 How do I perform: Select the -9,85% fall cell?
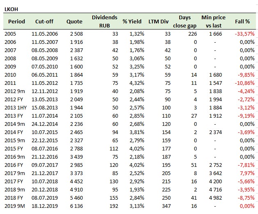pyautogui.click(x=246, y=75)
